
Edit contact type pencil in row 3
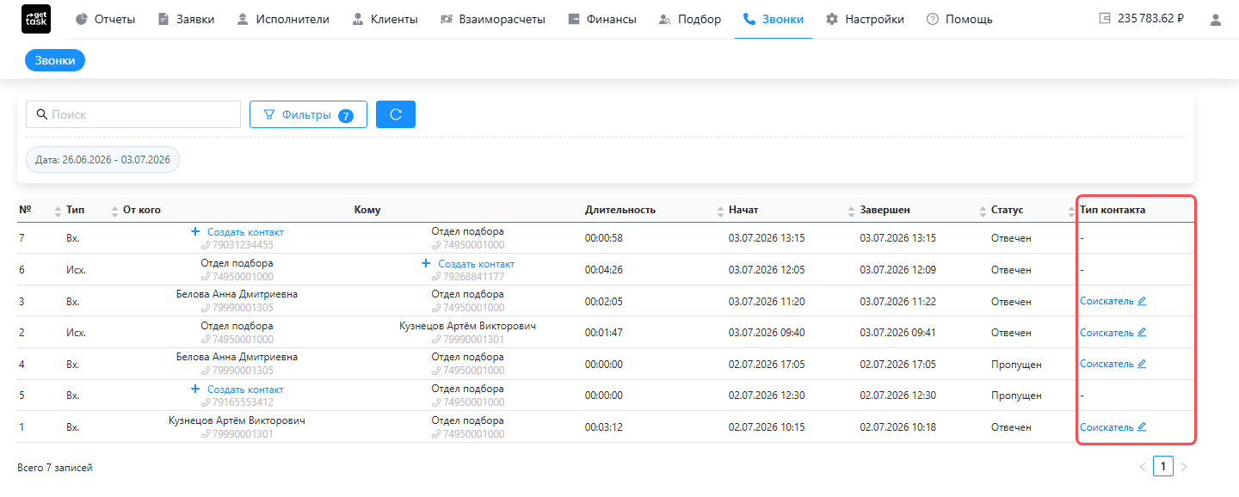tap(1142, 301)
